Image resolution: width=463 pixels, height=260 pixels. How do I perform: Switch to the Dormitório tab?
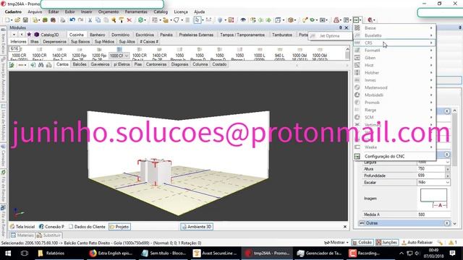coord(120,35)
